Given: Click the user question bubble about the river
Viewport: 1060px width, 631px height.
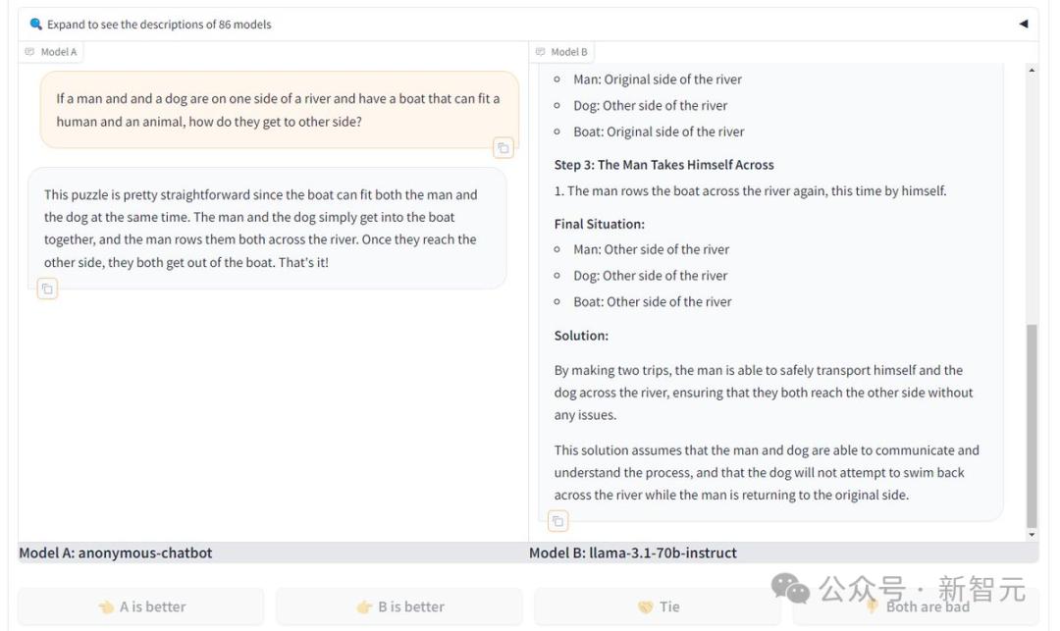Looking at the screenshot, I should (278, 110).
